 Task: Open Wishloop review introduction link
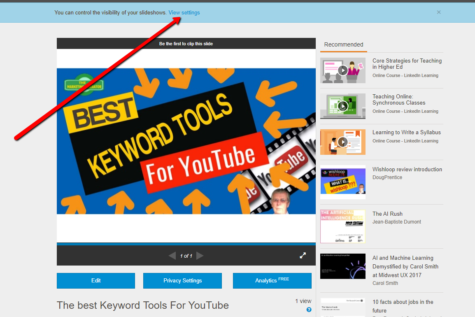[407, 170]
